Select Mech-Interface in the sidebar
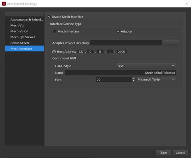This screenshot has height=158, width=191. pyautogui.click(x=25, y=49)
